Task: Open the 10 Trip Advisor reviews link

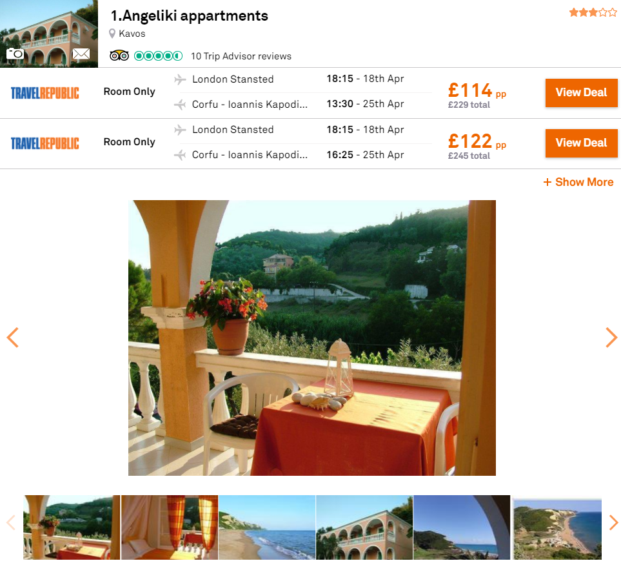Action: (x=241, y=56)
